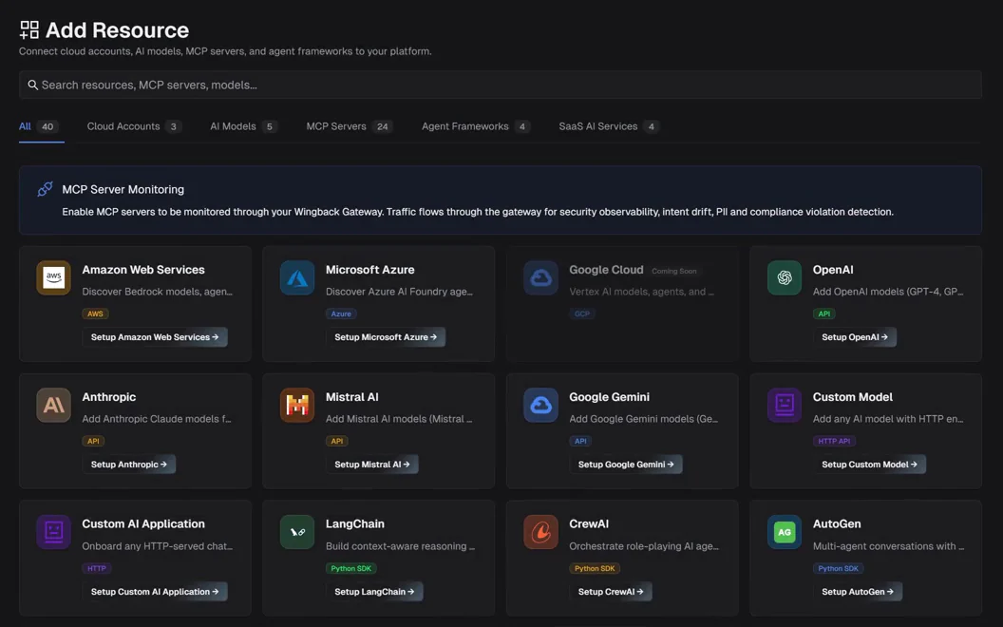The width and height of the screenshot is (1003, 627).
Task: Click Setup AutoGen button
Action: pyautogui.click(x=858, y=592)
